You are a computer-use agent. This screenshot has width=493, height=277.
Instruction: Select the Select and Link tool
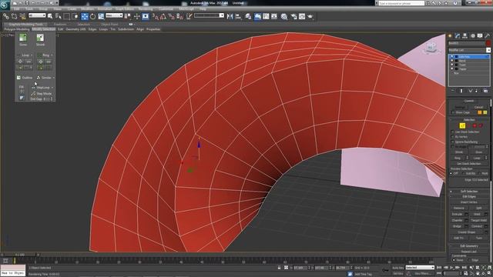pyautogui.click(x=6, y=16)
